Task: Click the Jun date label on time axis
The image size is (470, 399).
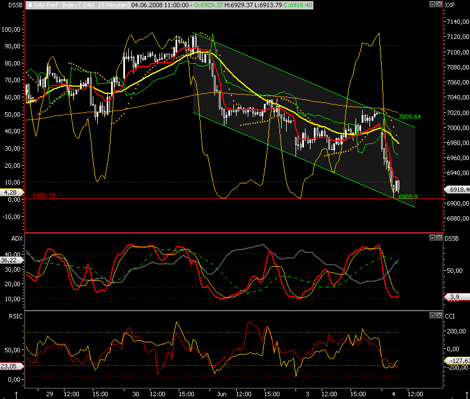Action: click(222, 394)
